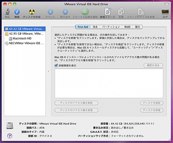The width and height of the screenshot is (173, 143).
Task: Select the 64.42 GB VMware Virtual disk
Action: [25, 29]
